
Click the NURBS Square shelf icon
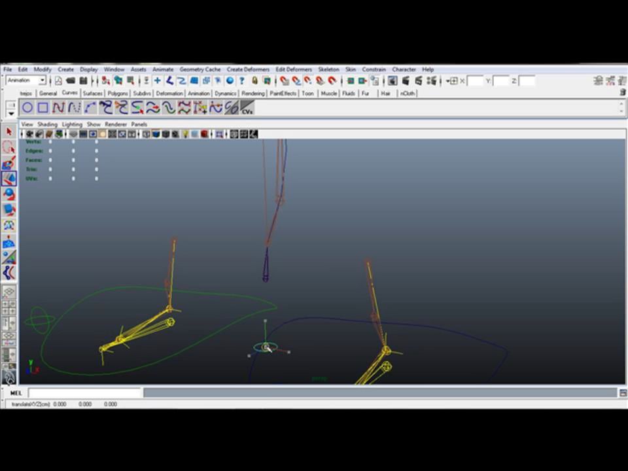click(x=43, y=108)
